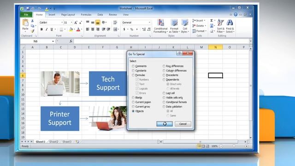Switch to the Page Layout tab

68,14
